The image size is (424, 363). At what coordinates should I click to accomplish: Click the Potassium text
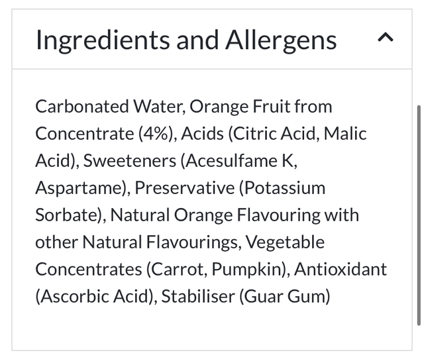(285, 188)
